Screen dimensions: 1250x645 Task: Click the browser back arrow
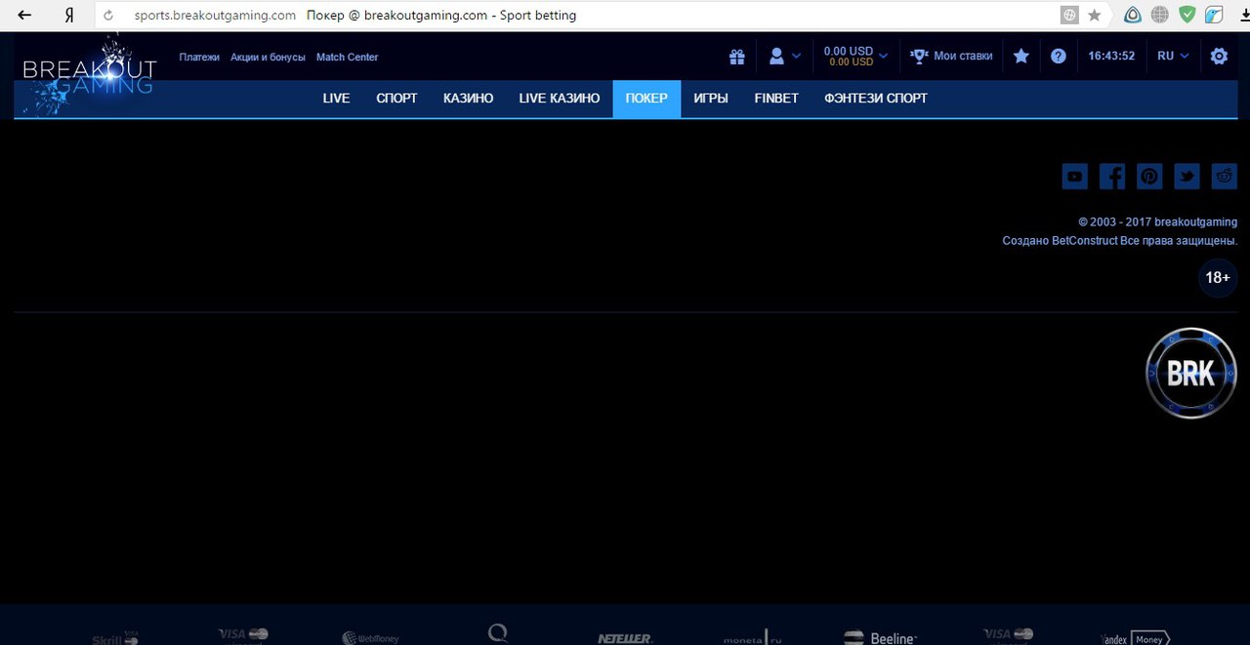coord(24,16)
